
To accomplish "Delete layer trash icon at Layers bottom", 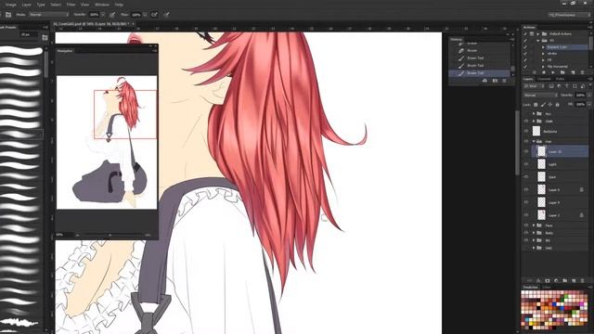I will point(582,280).
